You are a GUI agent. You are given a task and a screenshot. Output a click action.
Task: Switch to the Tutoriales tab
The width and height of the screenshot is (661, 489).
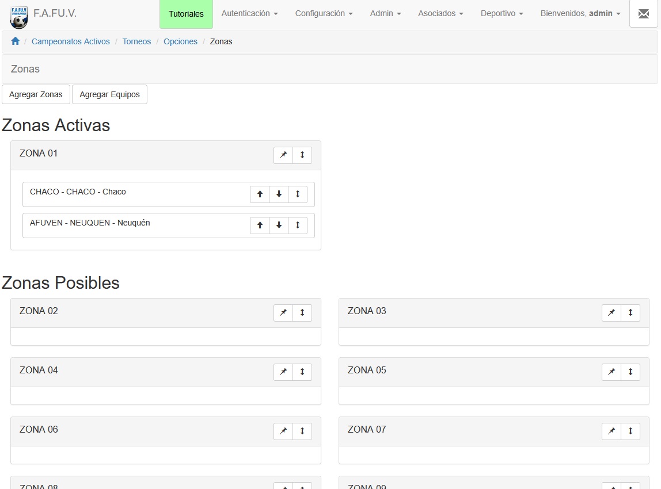(x=186, y=13)
